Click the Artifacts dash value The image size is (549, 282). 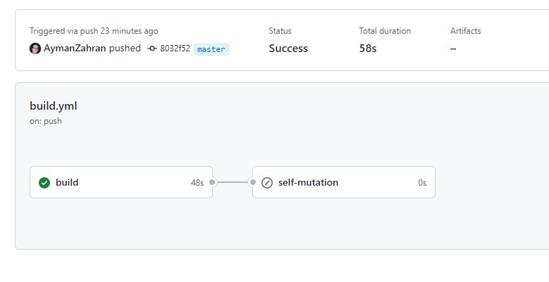click(x=453, y=49)
